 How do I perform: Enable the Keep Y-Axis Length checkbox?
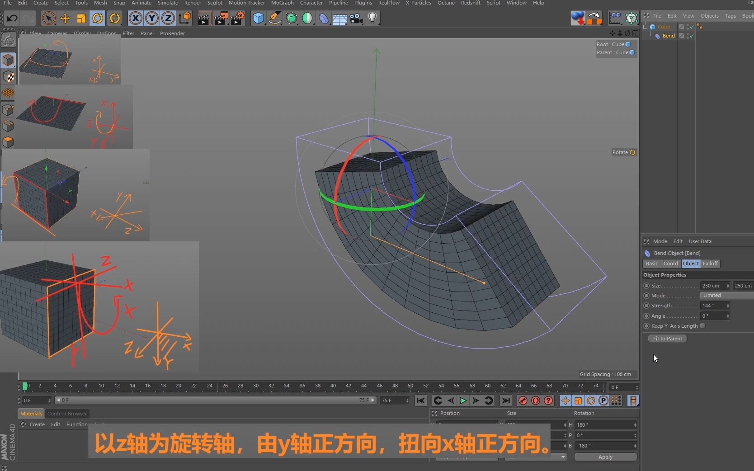pyautogui.click(x=703, y=326)
